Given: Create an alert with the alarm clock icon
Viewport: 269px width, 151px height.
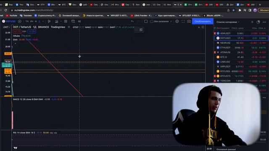Looking at the screenshot, I should 73,21.
